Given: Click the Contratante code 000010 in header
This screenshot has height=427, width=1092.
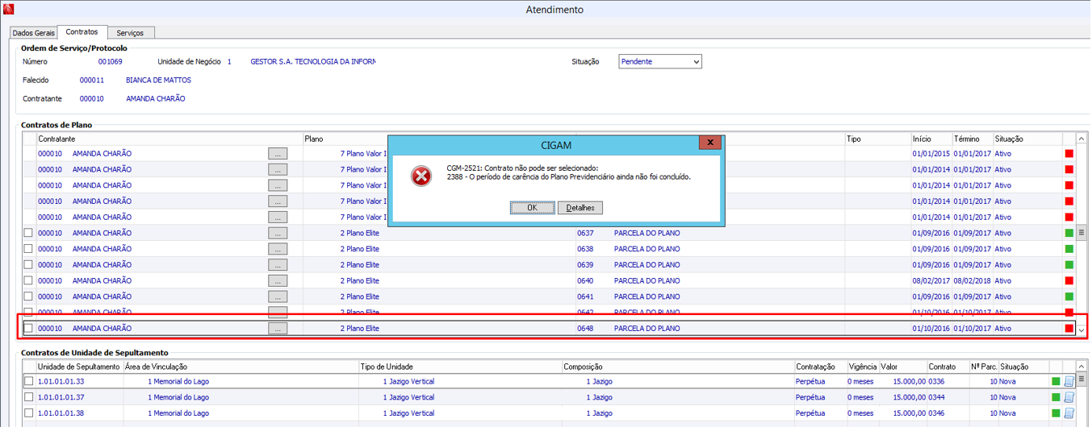Looking at the screenshot, I should [92, 99].
